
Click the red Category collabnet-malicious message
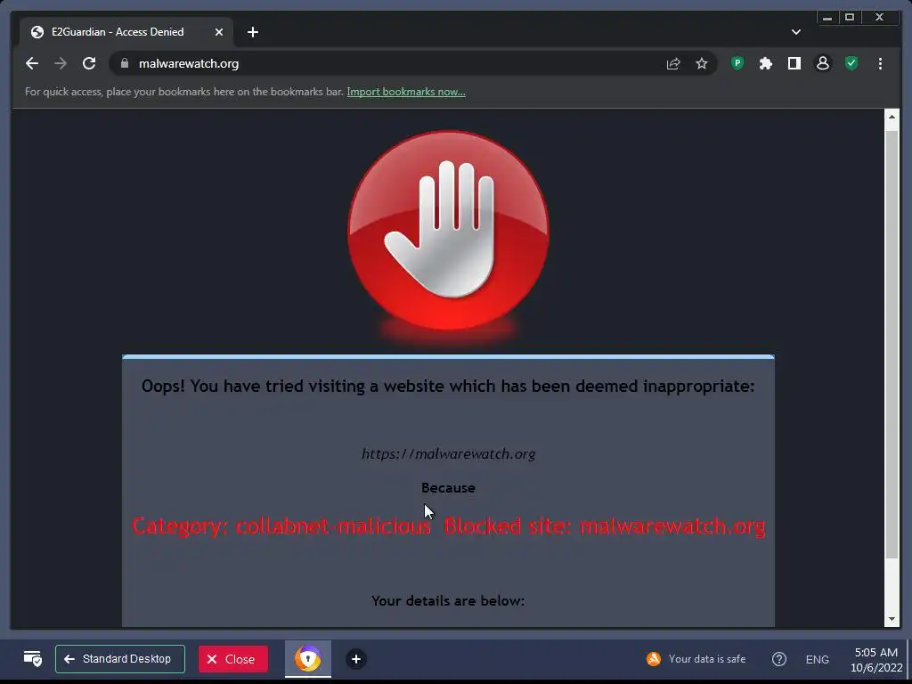449,526
